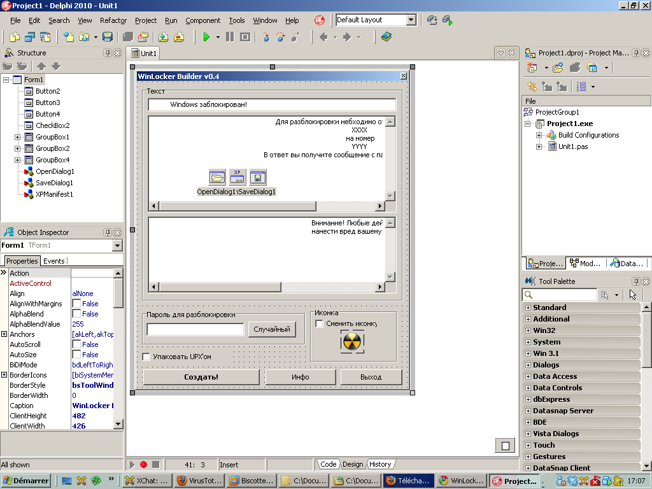Image resolution: width=652 pixels, height=489 pixels.
Task: Click the Пароль для разблокировки input field
Action: (x=195, y=329)
